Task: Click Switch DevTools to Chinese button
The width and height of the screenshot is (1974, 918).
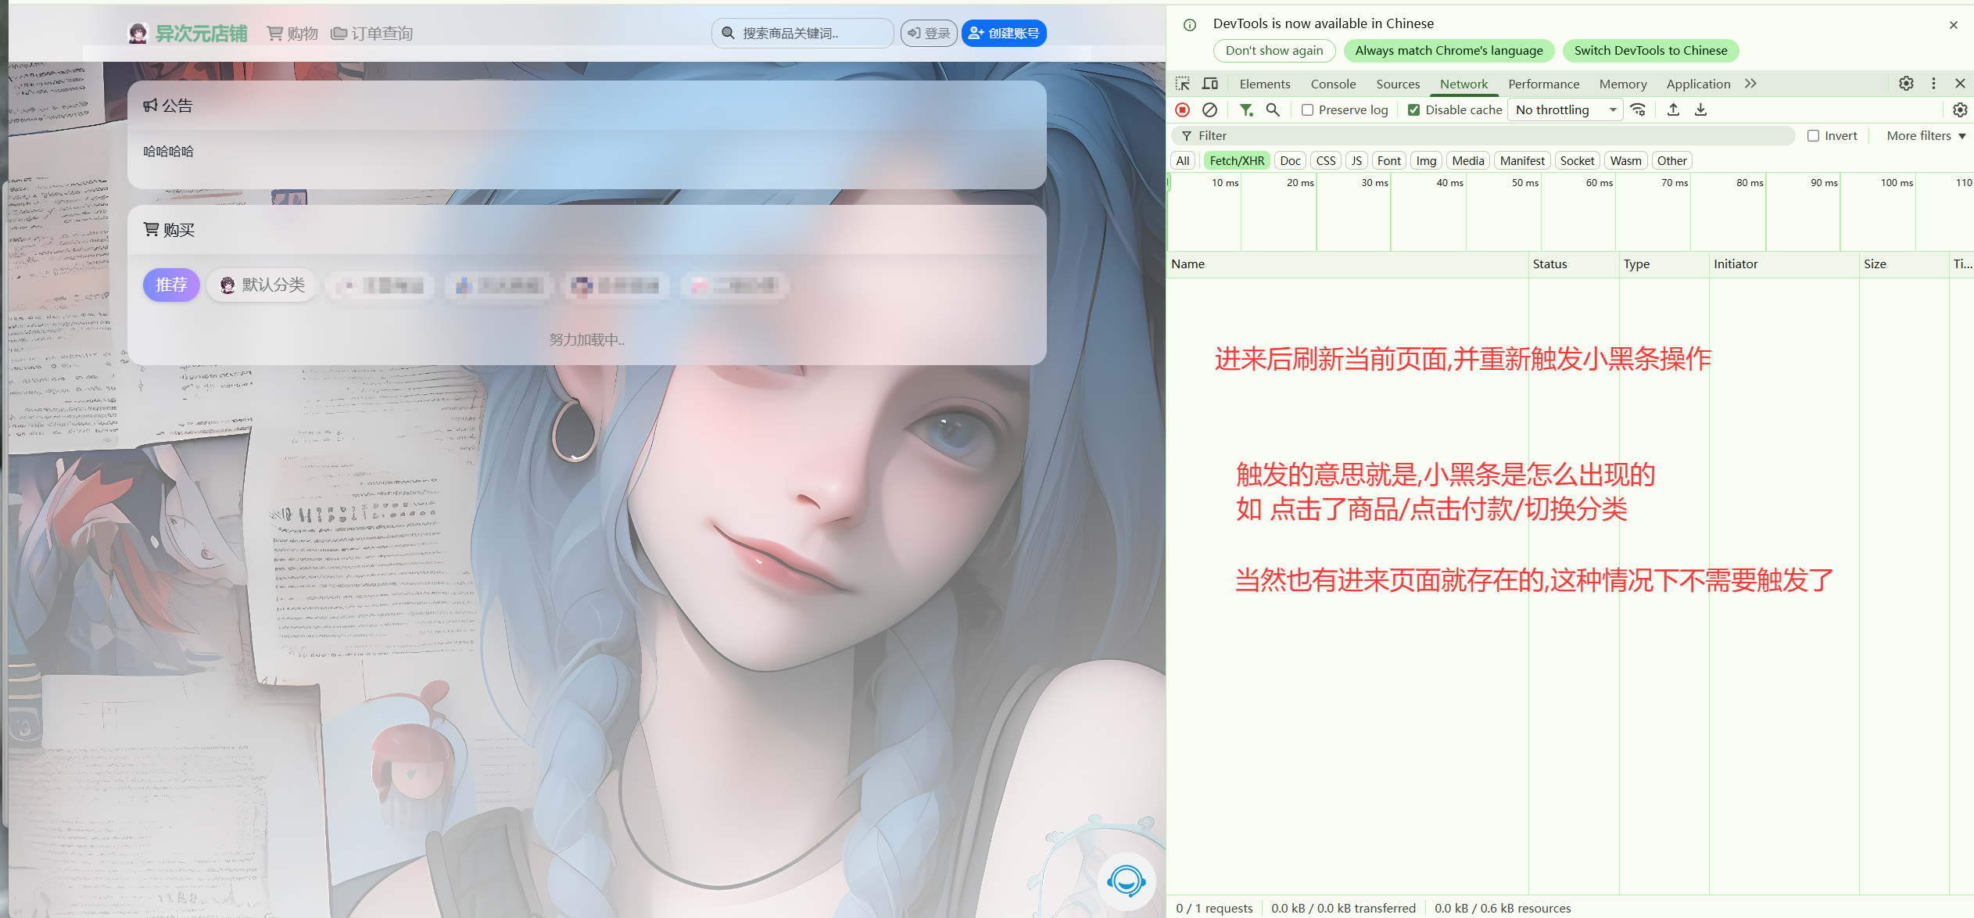Action: click(1650, 51)
